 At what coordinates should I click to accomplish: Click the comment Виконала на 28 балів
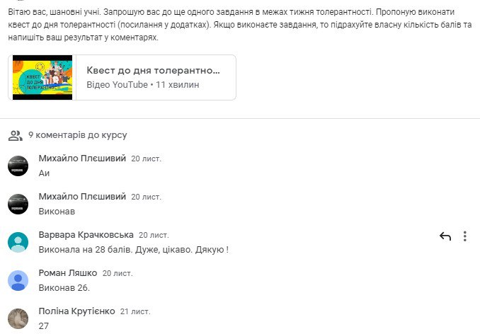134,250
